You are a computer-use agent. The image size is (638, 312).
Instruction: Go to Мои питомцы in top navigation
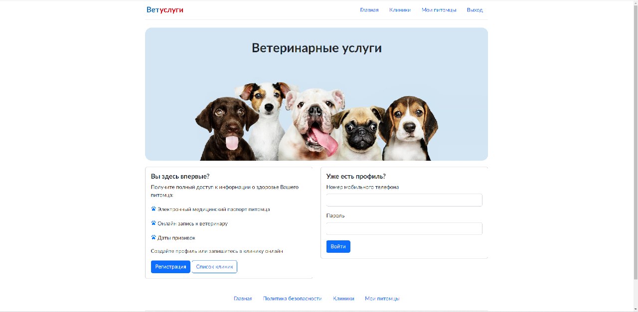(x=439, y=10)
